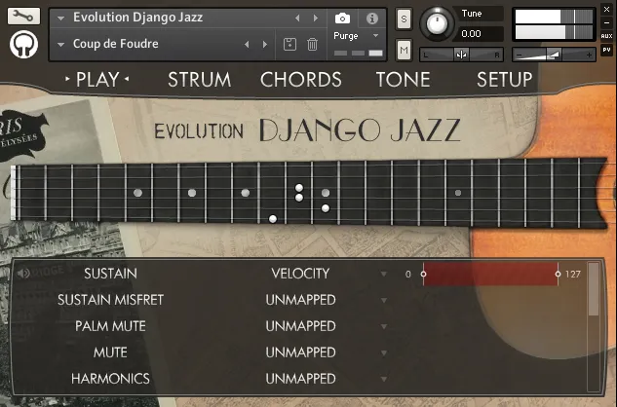Open the wrench instrument edit icon
The image size is (617, 407).
click(x=23, y=16)
